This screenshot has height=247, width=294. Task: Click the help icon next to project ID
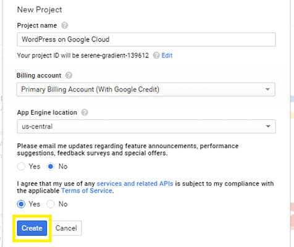(x=156, y=56)
